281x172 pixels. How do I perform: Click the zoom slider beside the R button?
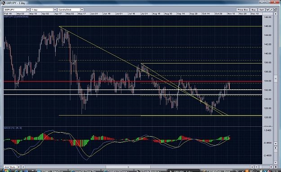(x=261, y=167)
